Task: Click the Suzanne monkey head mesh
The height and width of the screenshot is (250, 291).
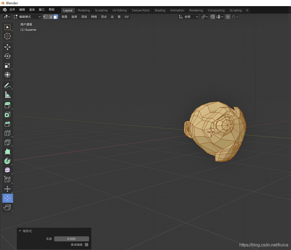Action: 215,132
